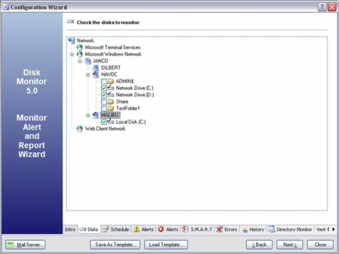Screen dimensions: 339x254
Task: Click Save As Template... button
Action: [115, 245]
